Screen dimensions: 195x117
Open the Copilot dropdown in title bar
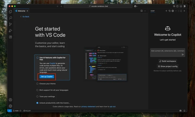[136, 6]
